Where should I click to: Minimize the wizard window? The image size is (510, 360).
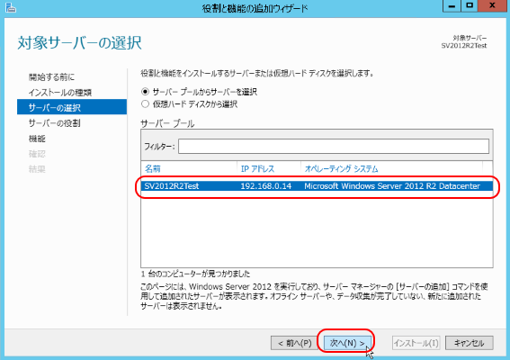[x=452, y=6]
